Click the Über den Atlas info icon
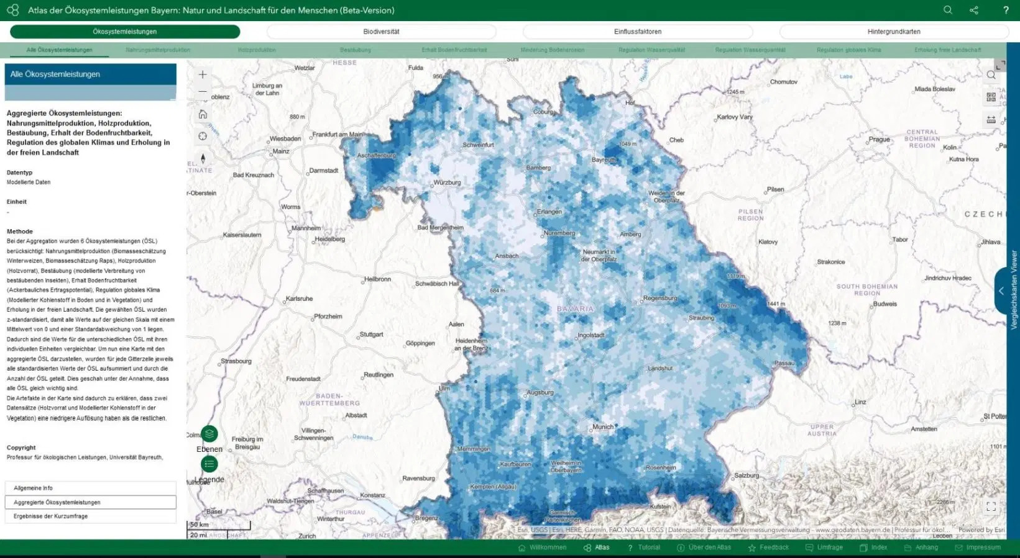 (681, 548)
